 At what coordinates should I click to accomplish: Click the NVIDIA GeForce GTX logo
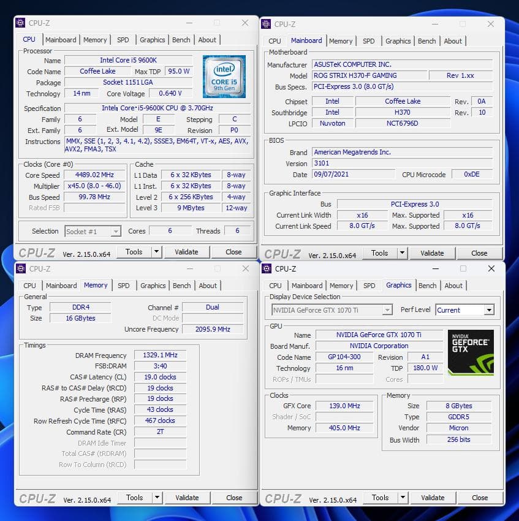(471, 351)
